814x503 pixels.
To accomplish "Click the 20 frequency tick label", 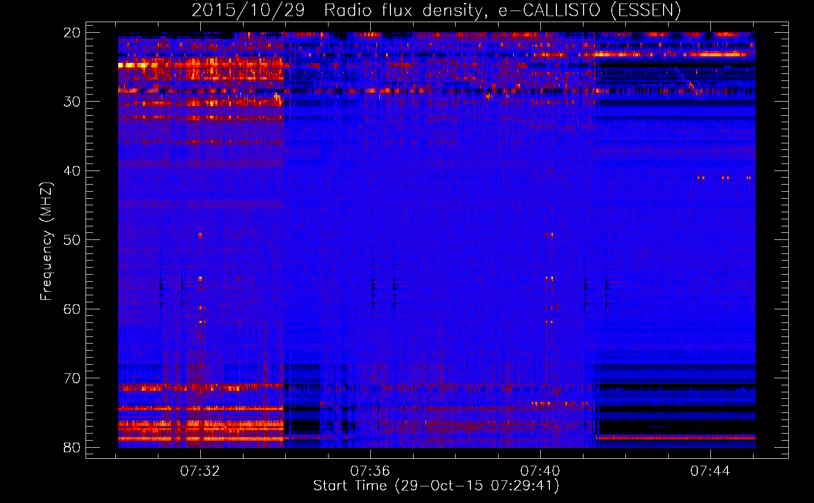I will (x=72, y=33).
